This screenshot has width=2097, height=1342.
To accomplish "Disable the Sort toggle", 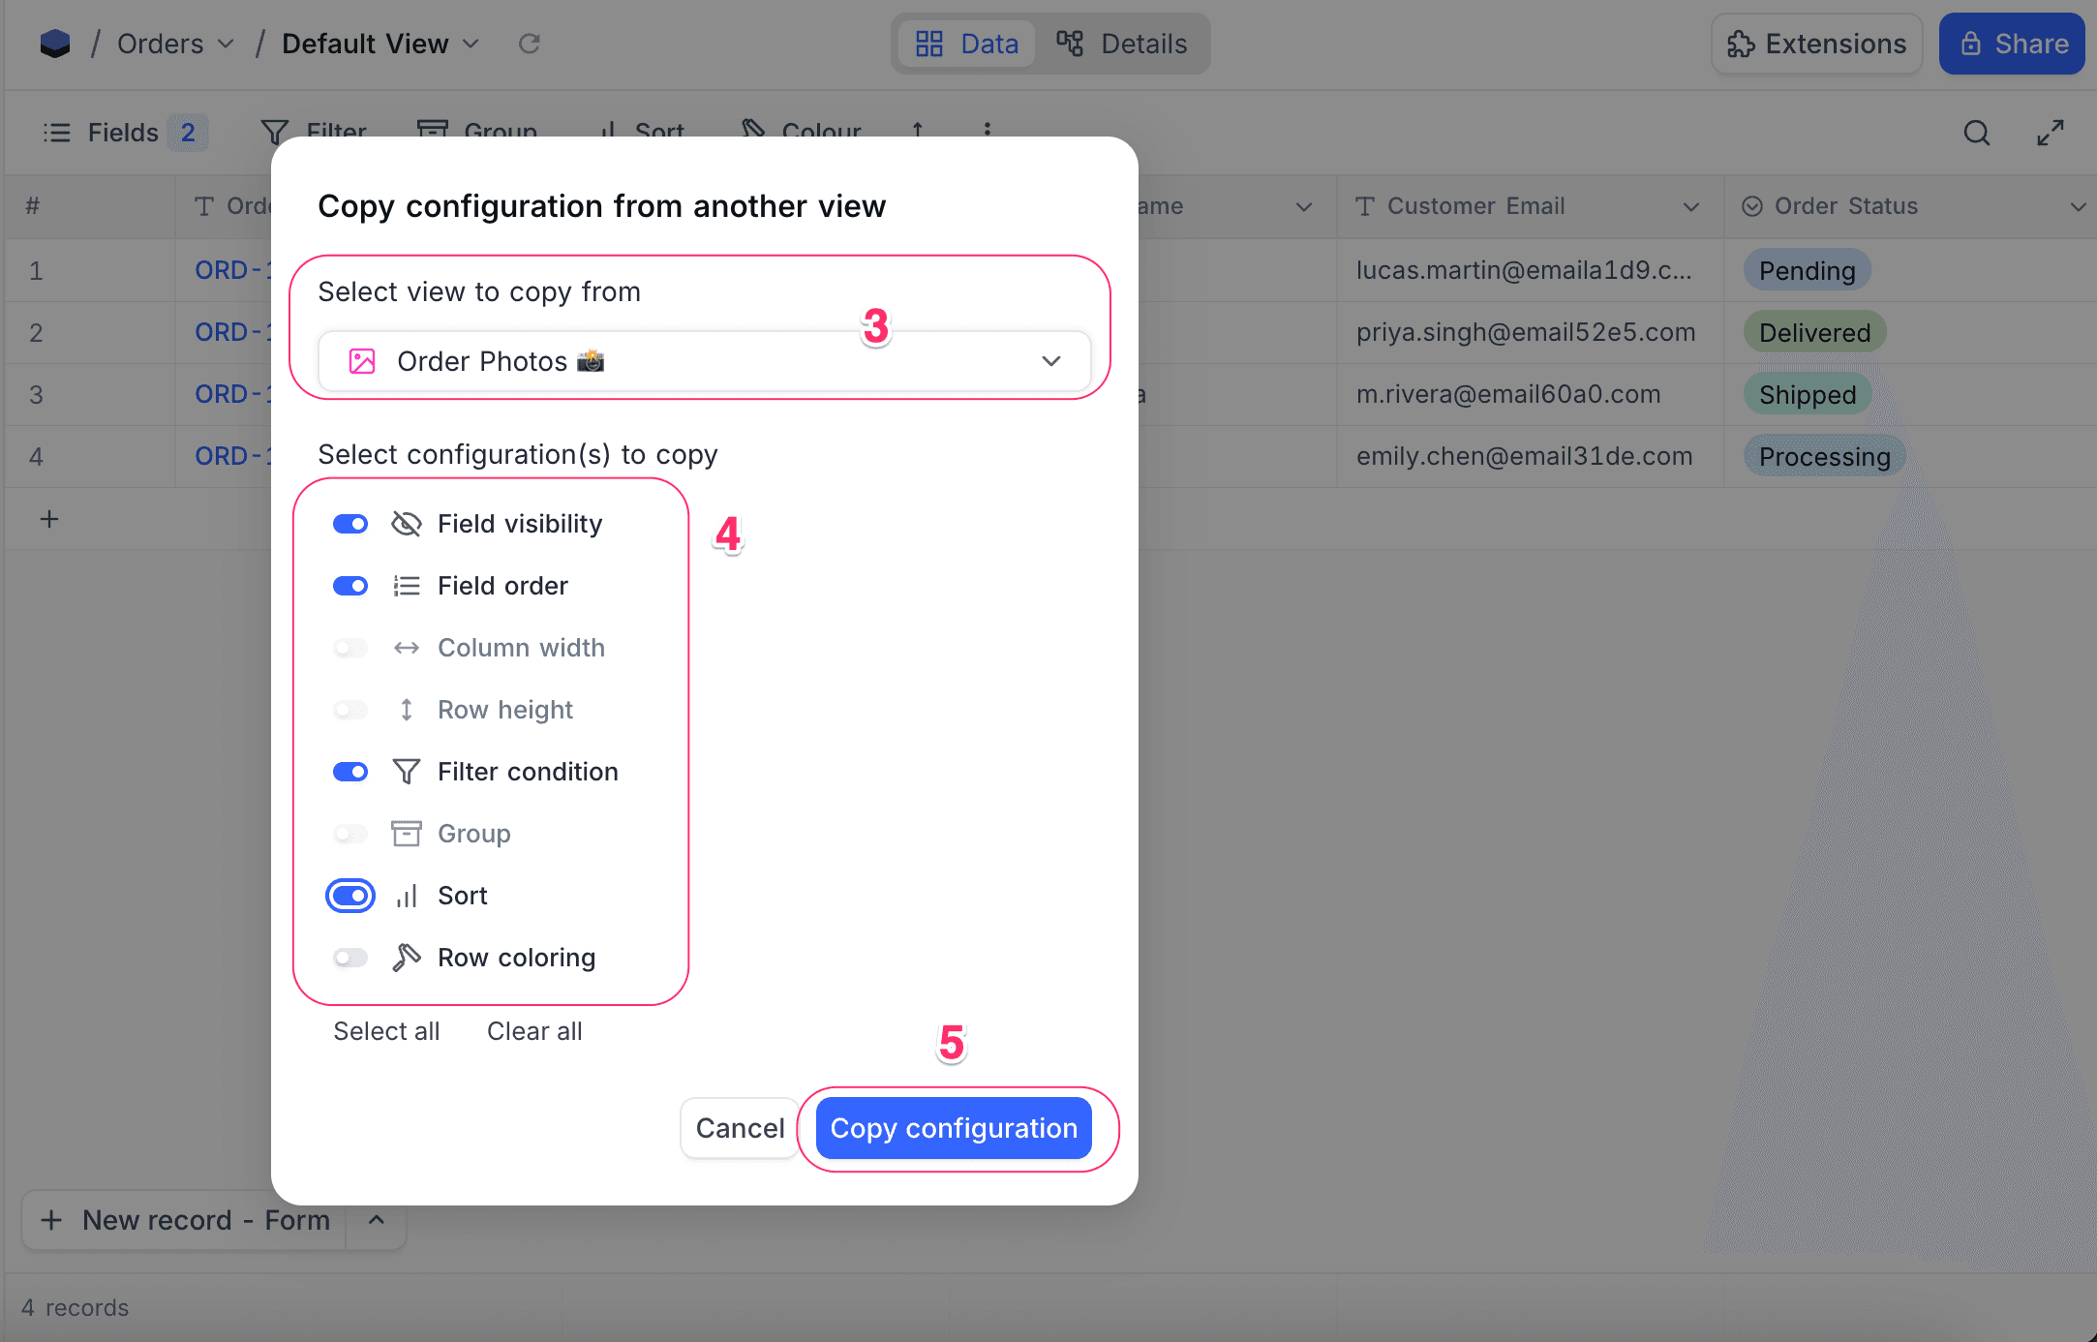I will (x=349, y=895).
